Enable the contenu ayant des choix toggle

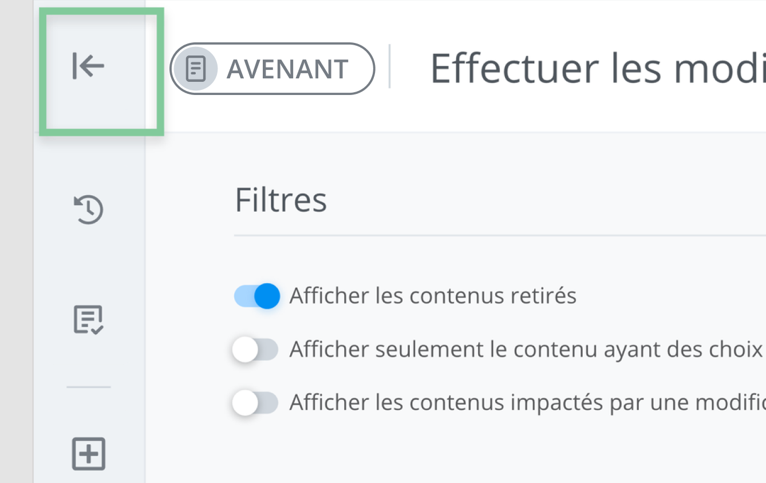click(x=255, y=350)
